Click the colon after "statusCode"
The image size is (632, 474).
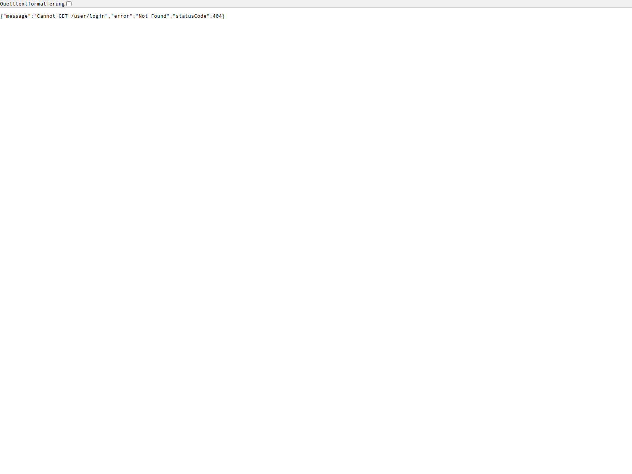click(x=211, y=16)
